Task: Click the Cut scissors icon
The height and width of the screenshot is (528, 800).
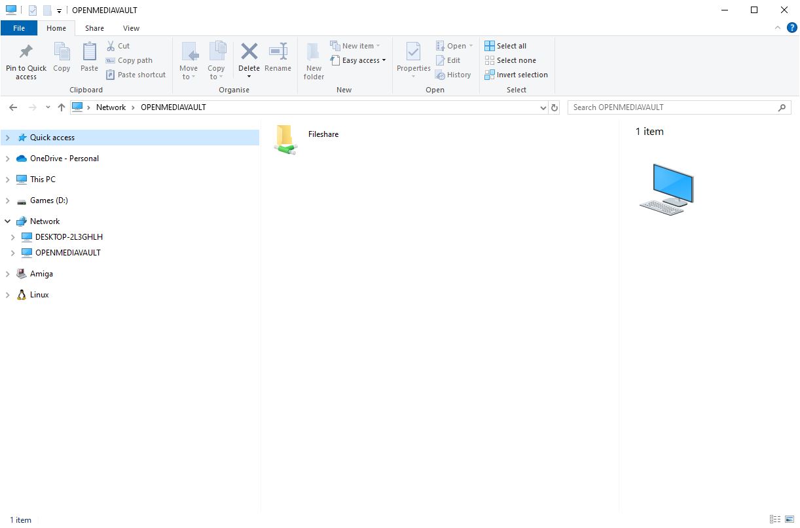Action: click(x=111, y=46)
